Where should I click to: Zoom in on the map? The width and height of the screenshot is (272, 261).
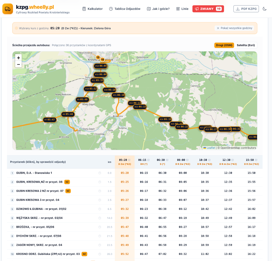(18, 58)
